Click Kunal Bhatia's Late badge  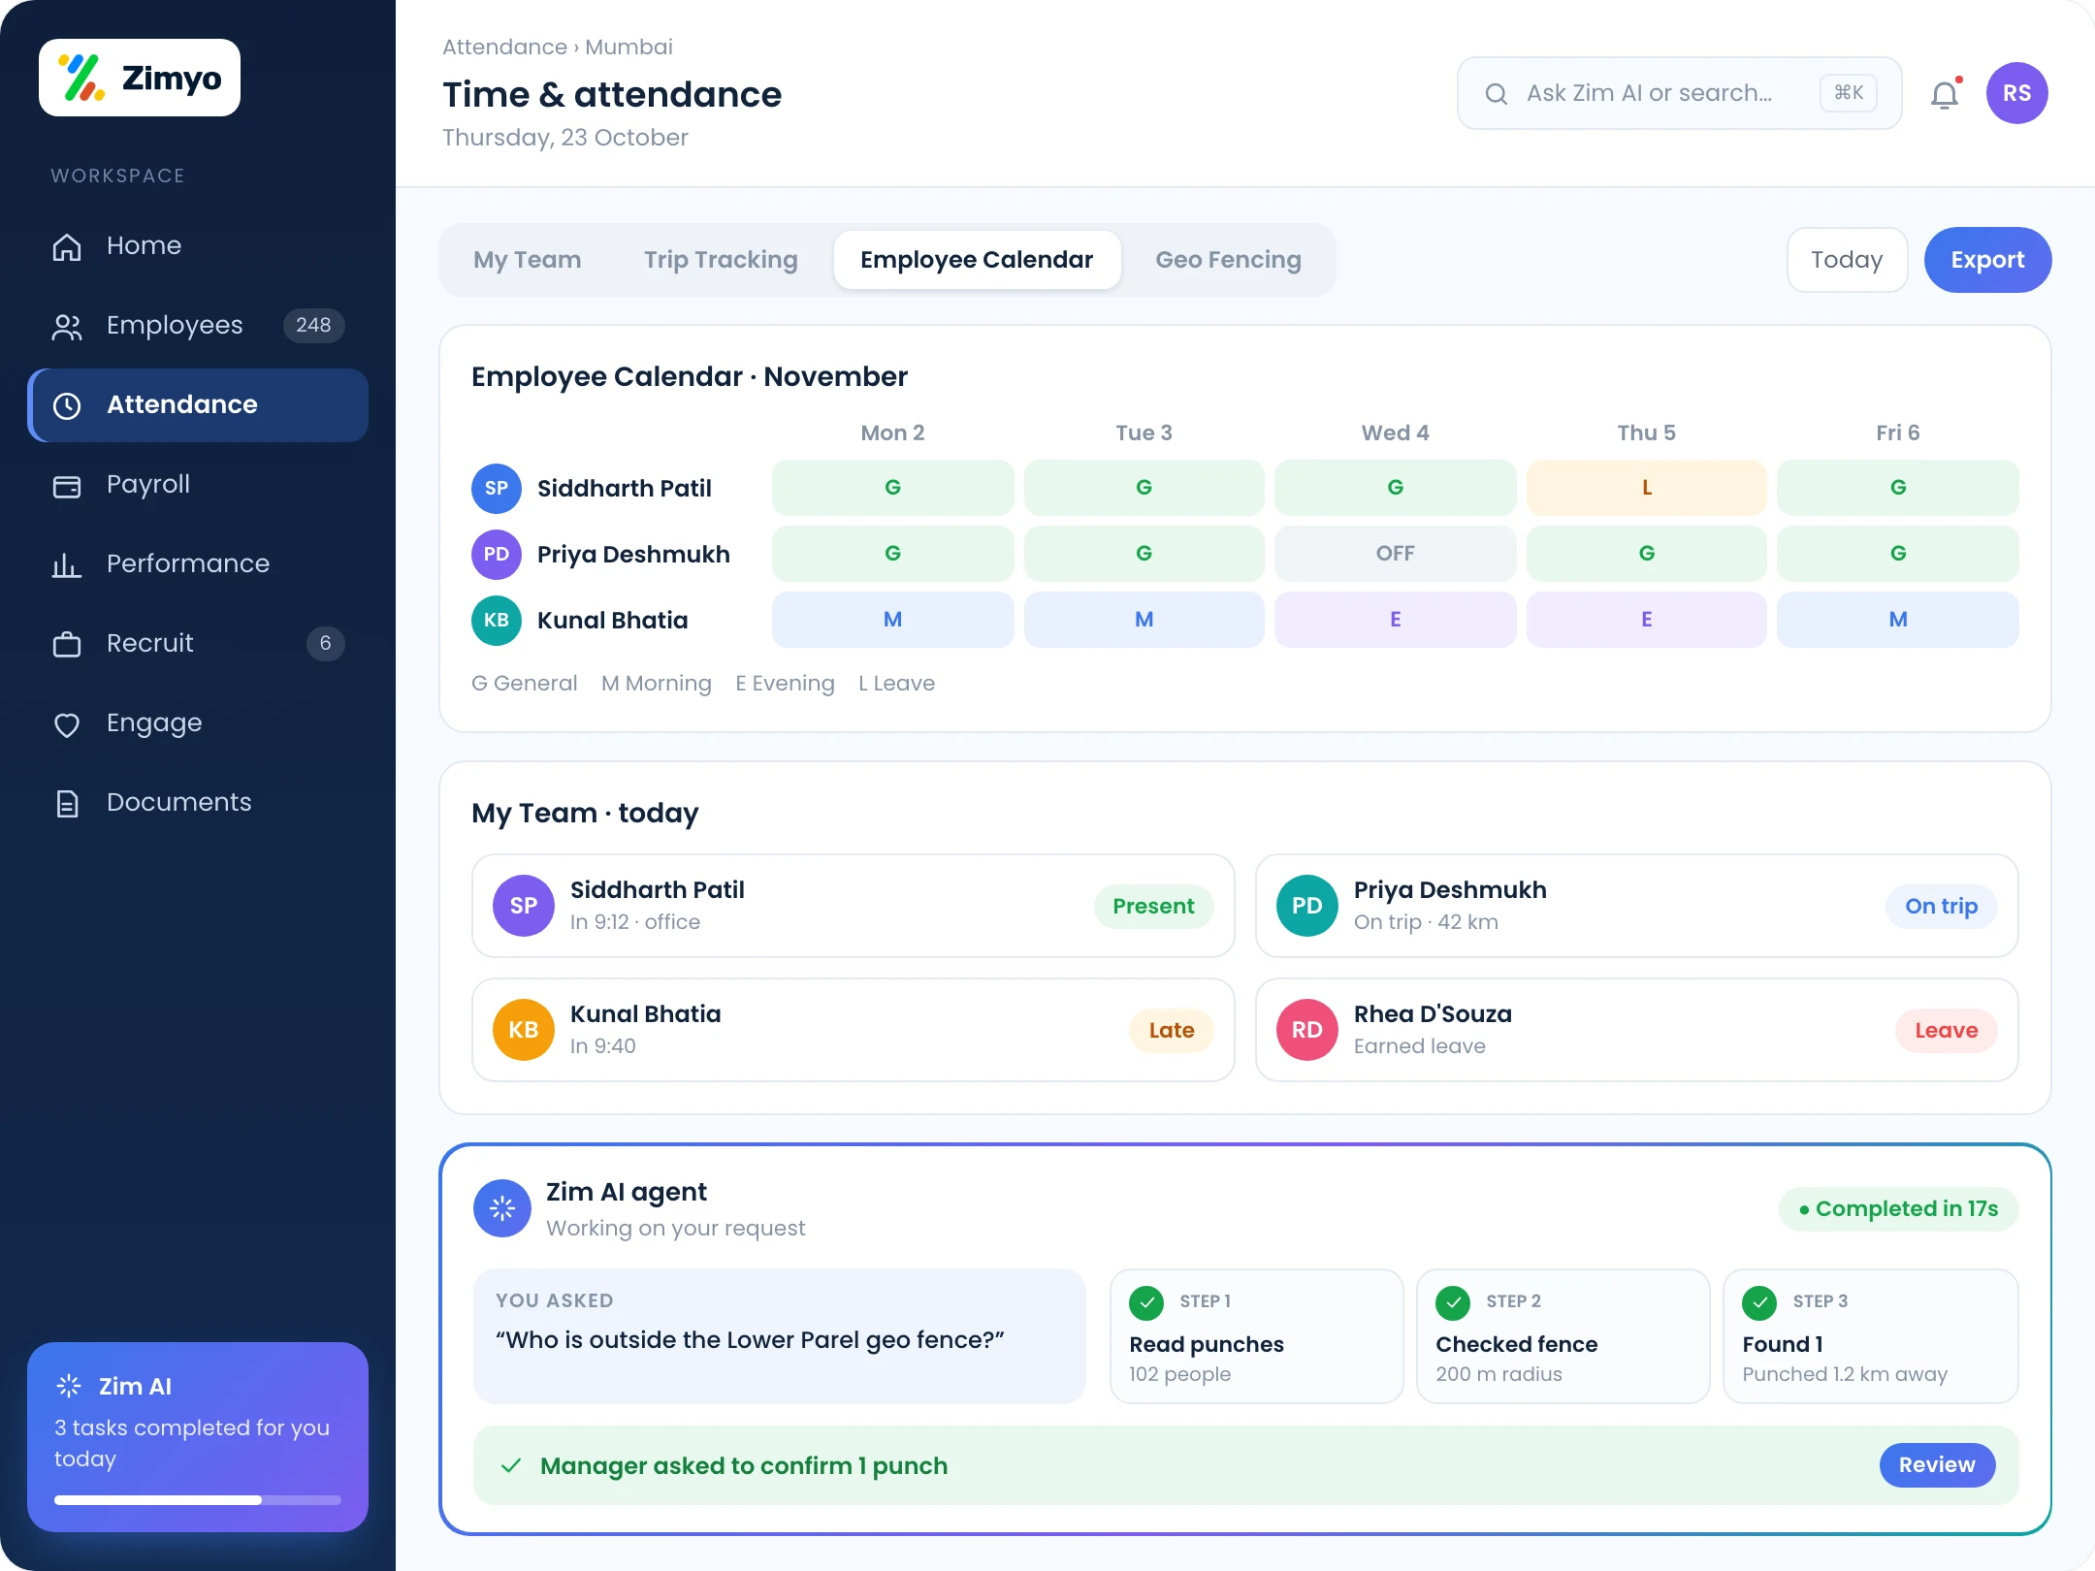(x=1171, y=1030)
